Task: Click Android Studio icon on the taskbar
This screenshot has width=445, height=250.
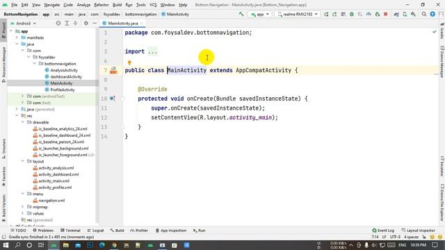Action: pos(54,245)
